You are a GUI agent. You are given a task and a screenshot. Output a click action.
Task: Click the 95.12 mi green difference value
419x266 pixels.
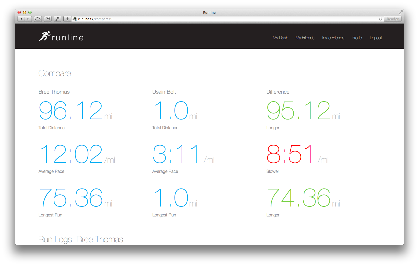[304, 110]
